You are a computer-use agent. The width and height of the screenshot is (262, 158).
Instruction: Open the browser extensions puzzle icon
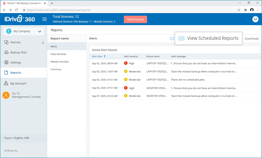tap(245, 10)
